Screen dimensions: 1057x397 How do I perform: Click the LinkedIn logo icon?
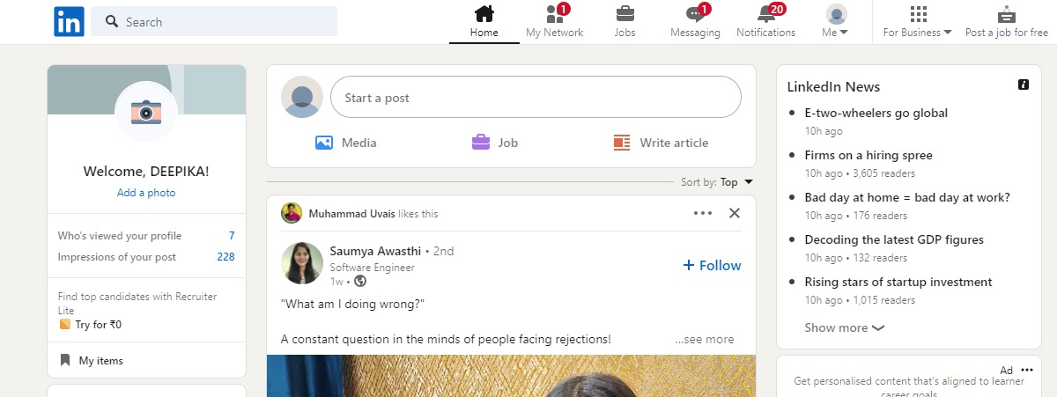[x=69, y=21]
